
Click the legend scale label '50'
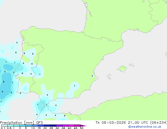coord(81,128)
